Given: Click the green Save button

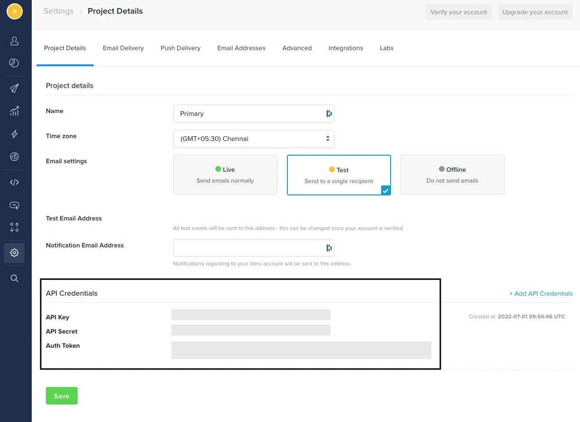Looking at the screenshot, I should pyautogui.click(x=62, y=396).
